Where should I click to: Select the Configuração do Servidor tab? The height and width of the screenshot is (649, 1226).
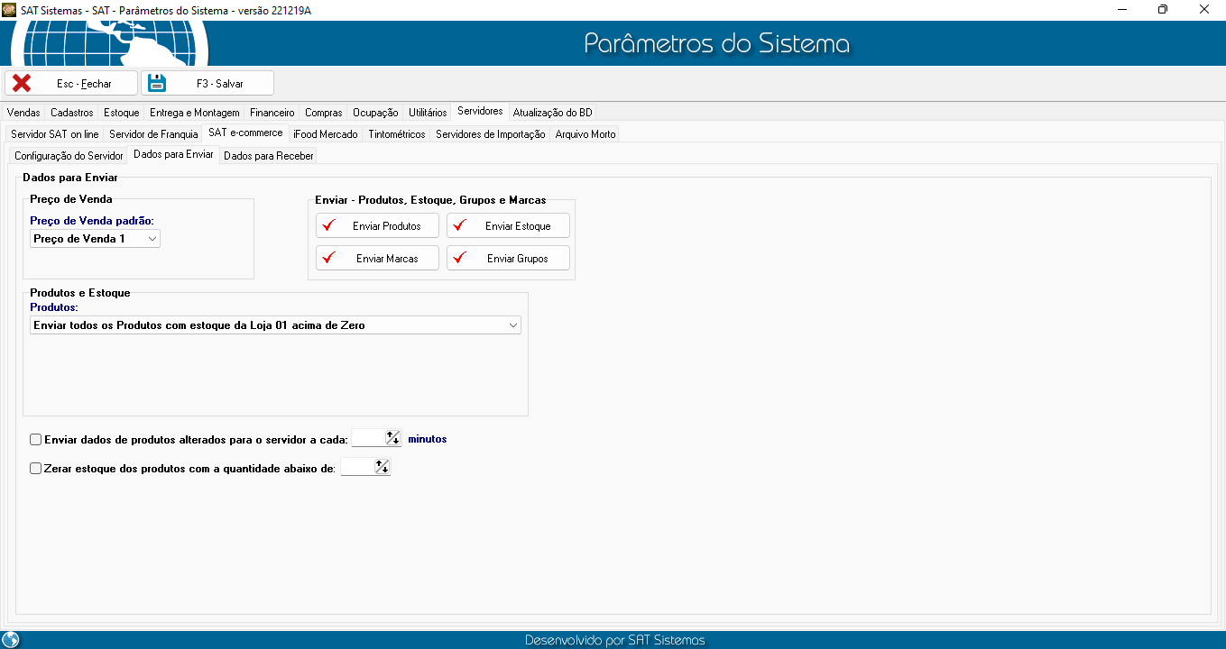point(69,156)
